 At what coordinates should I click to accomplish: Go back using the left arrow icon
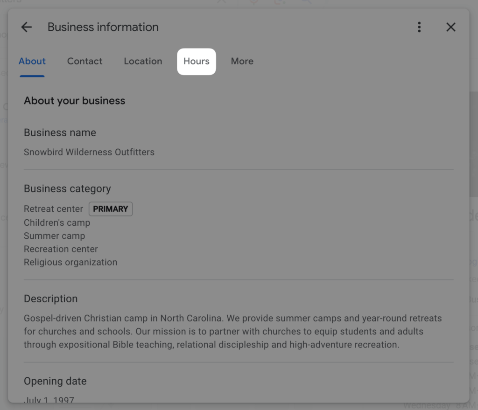(27, 27)
